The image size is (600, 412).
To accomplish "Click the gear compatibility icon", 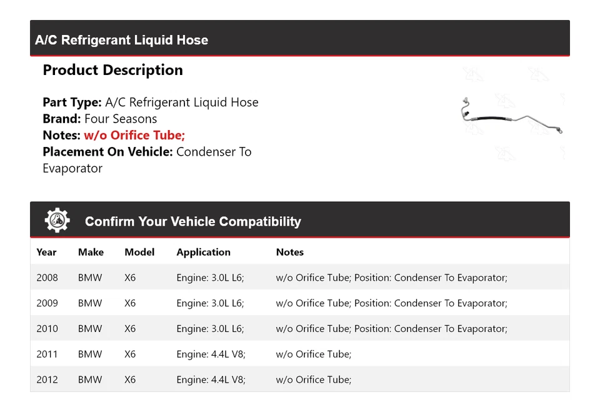I will (57, 221).
